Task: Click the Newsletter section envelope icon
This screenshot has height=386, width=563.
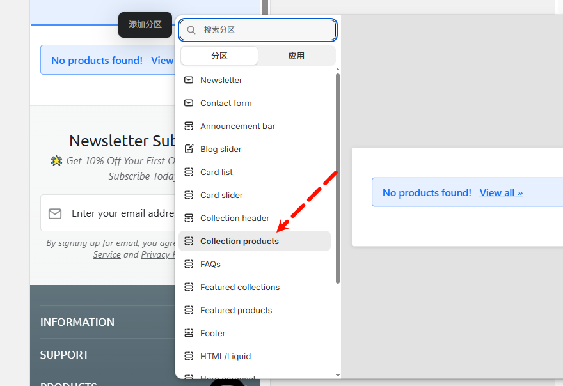Action: click(189, 80)
